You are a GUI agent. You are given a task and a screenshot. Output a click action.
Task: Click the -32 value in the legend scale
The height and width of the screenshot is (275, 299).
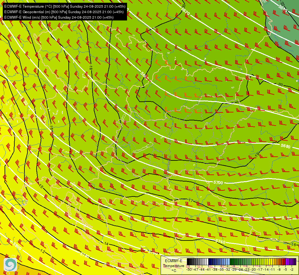point(227,270)
